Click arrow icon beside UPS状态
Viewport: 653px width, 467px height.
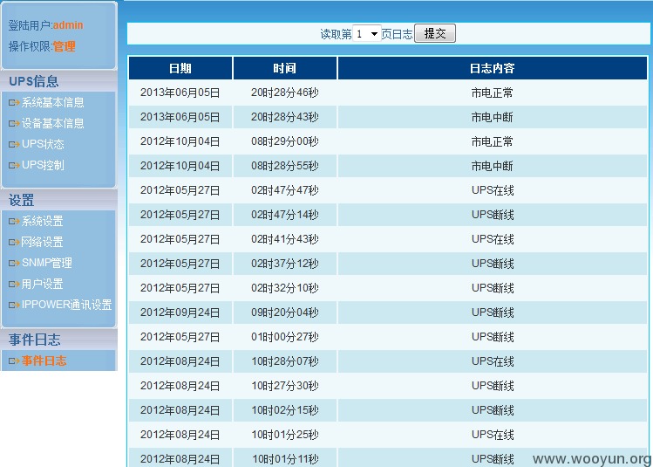14,144
